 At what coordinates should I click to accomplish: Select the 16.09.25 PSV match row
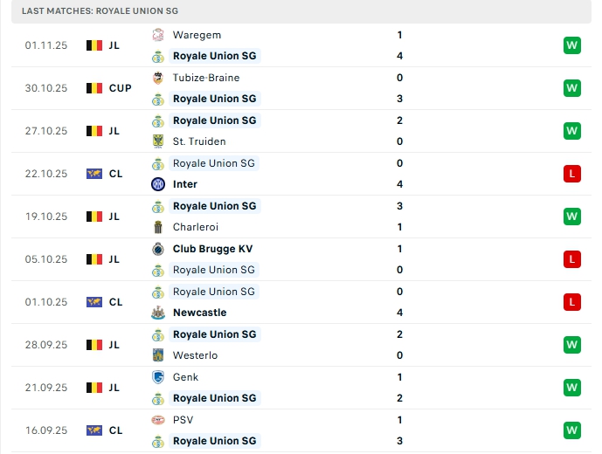(x=301, y=430)
